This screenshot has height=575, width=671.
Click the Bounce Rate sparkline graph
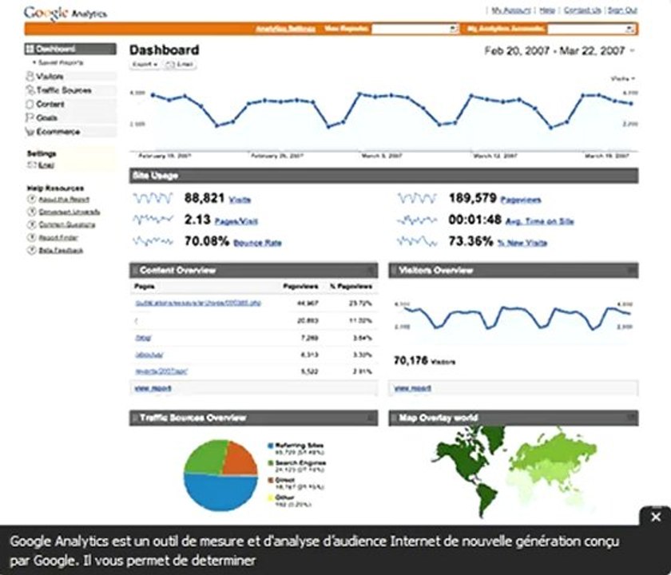click(x=153, y=241)
